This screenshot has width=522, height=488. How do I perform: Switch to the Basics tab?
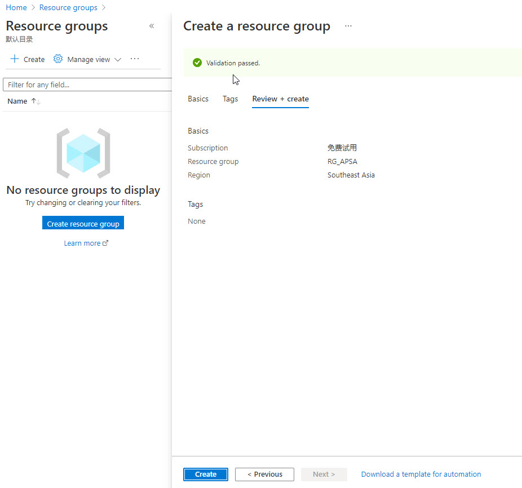click(x=198, y=99)
